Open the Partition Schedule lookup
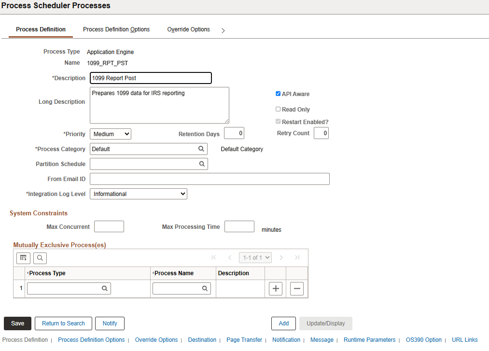This screenshot has height=351, width=489. click(201, 164)
